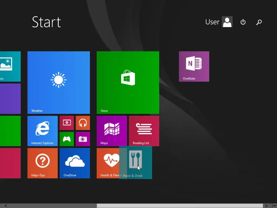
Task: Open the Store tile
Action: [128, 83]
